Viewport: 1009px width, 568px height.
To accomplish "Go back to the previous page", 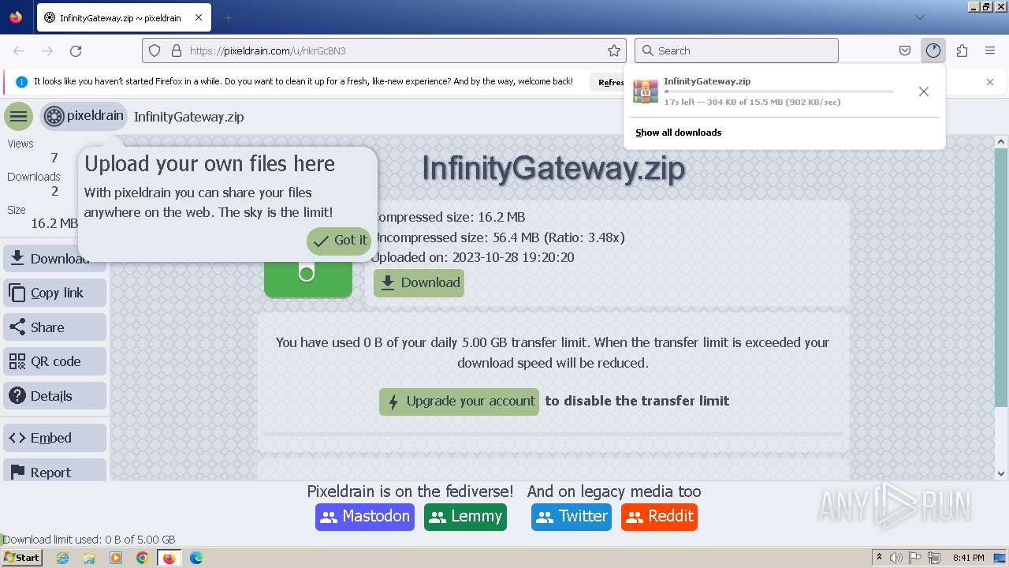I will pos(19,50).
